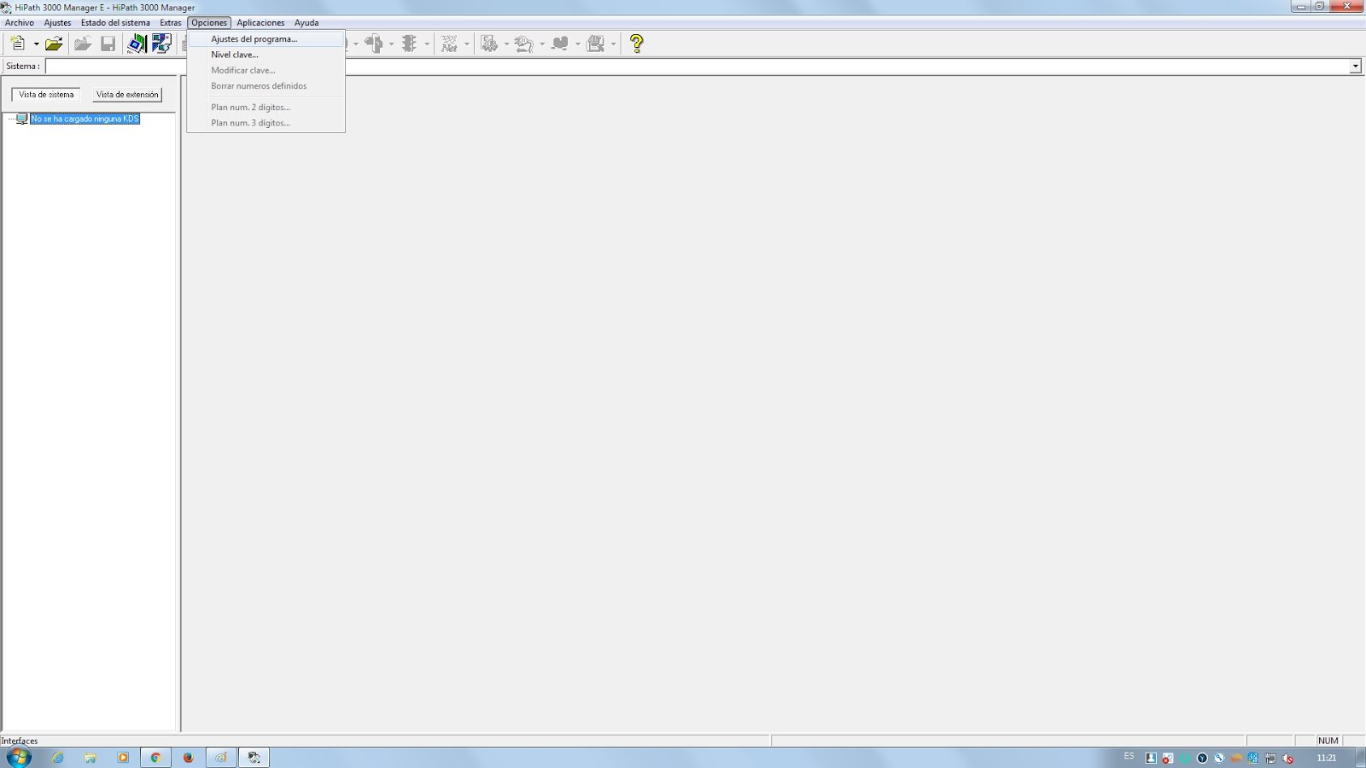Open the dropdown arrow beside the New icon

pyautogui.click(x=36, y=44)
